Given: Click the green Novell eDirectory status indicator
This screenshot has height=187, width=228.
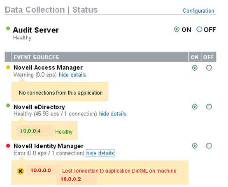Looking at the screenshot, I should tap(8, 106).
